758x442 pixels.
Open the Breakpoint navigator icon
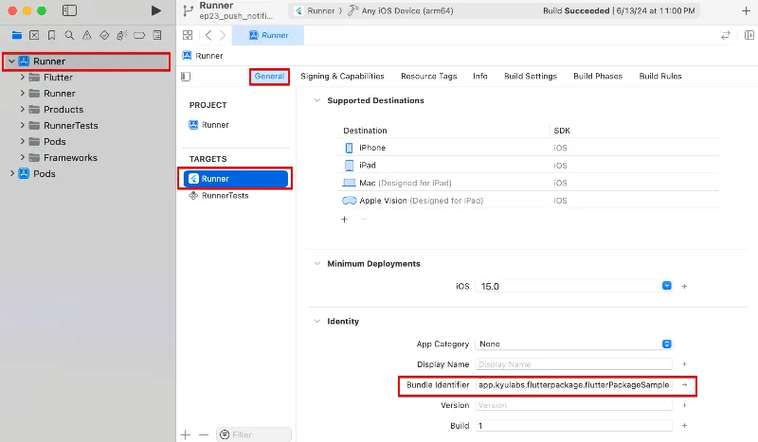(139, 35)
